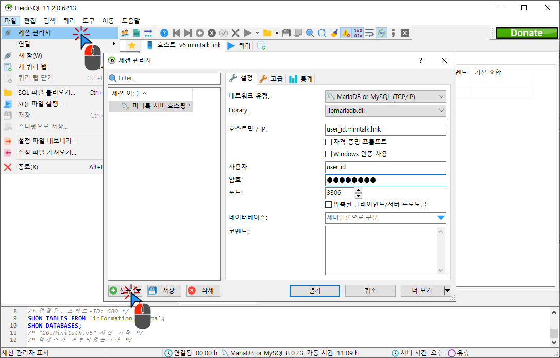
Task: Click the find text magnifier icon
Action: (310, 33)
